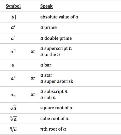
Task: Select the a subscript n symbol
Action: pyautogui.click(x=13, y=95)
